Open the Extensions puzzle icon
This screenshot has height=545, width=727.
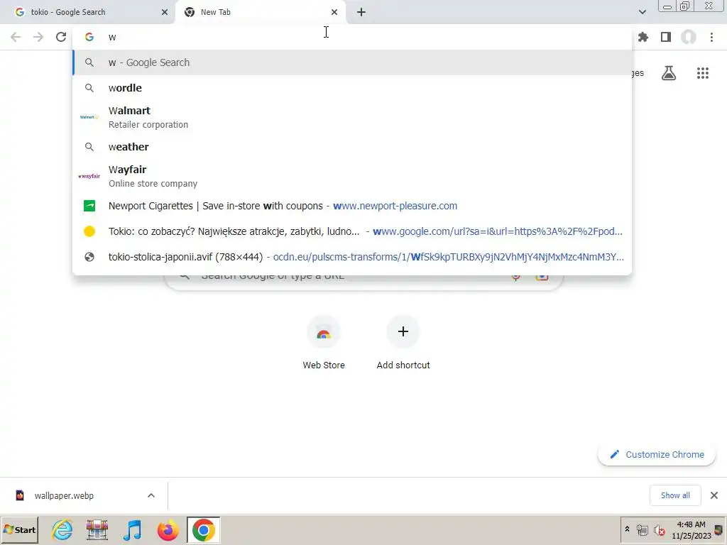(x=643, y=37)
